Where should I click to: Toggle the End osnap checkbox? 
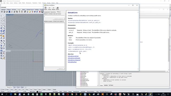(x=2, y=90)
